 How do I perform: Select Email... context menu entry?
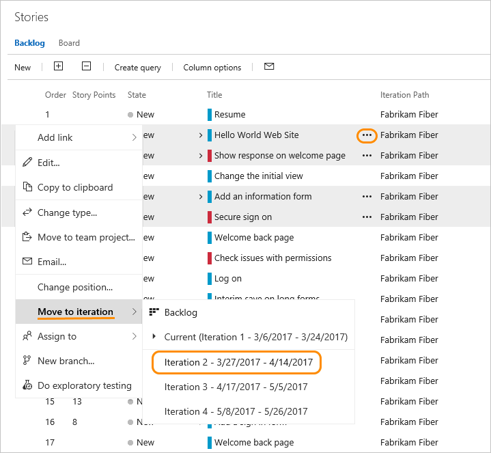(x=79, y=262)
